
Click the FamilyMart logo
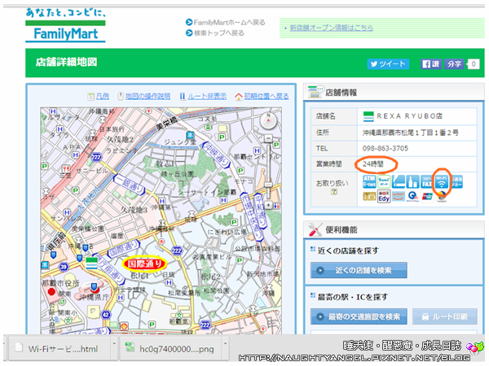65,25
